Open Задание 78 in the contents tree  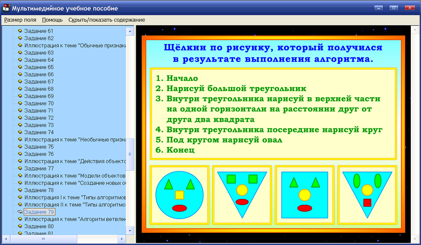pos(39,190)
